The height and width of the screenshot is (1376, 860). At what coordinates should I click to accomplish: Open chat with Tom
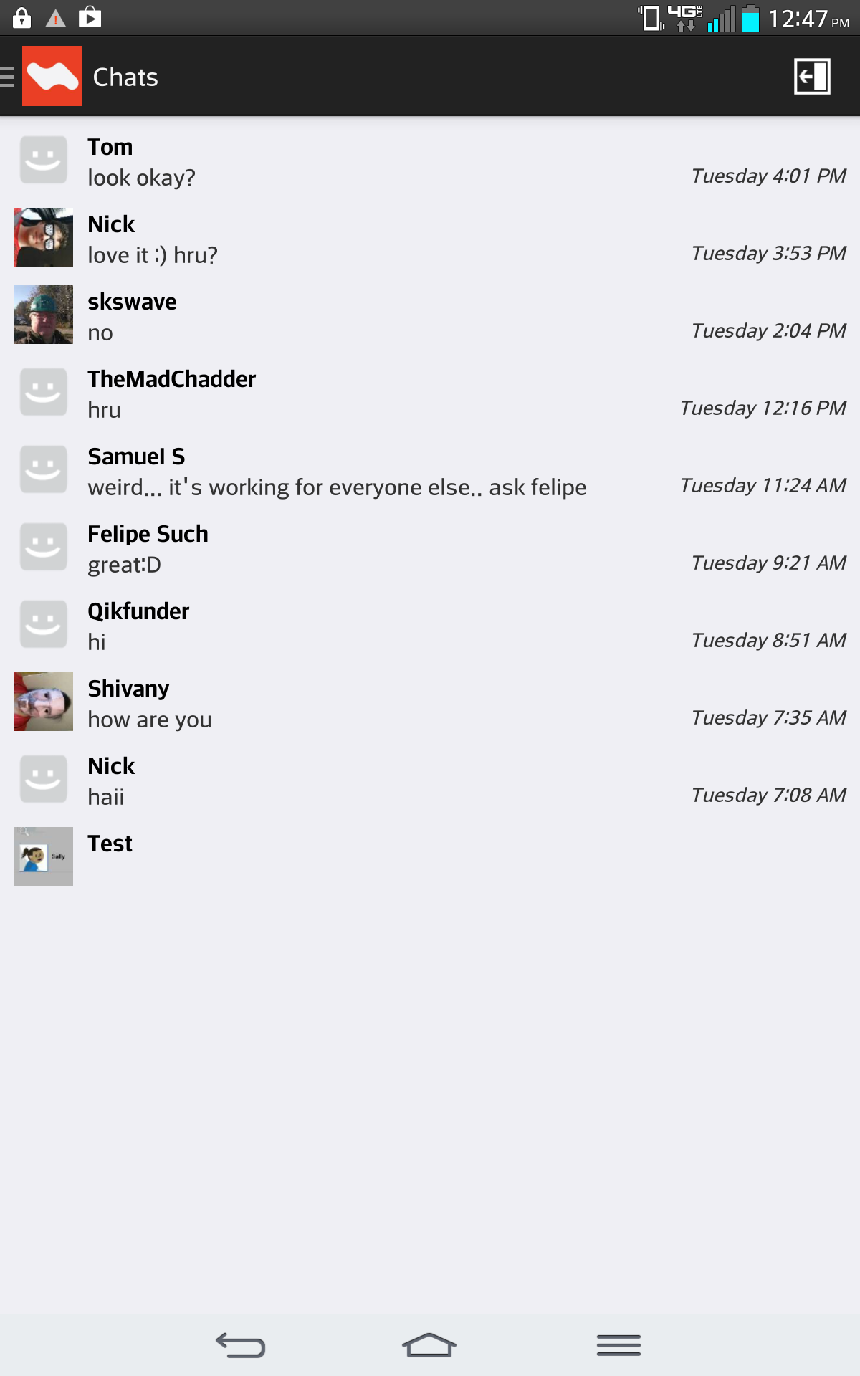430,161
